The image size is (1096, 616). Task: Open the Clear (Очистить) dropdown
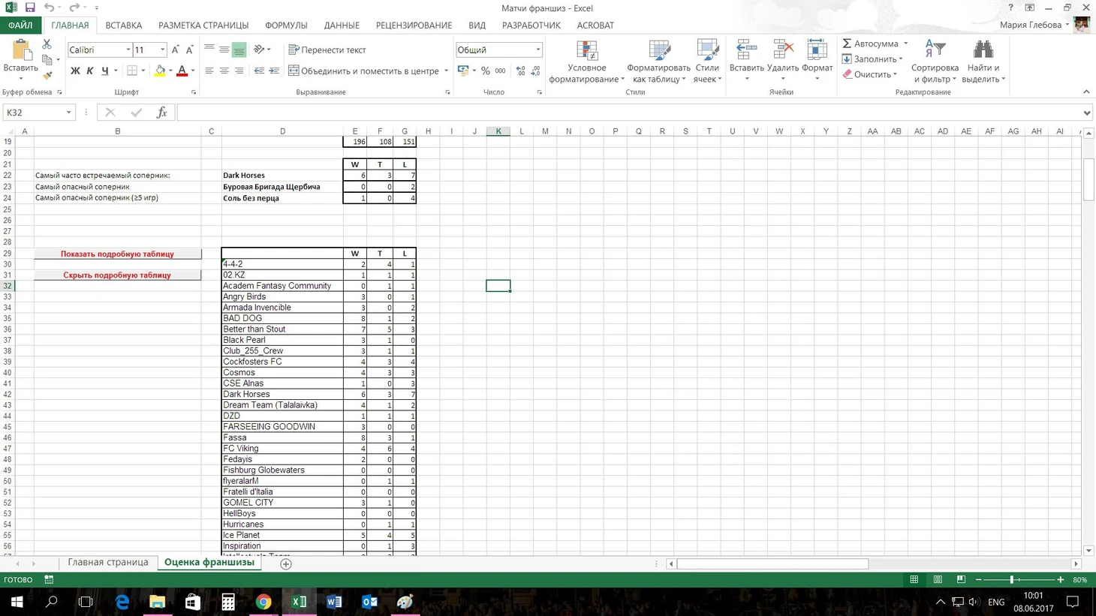(x=870, y=74)
